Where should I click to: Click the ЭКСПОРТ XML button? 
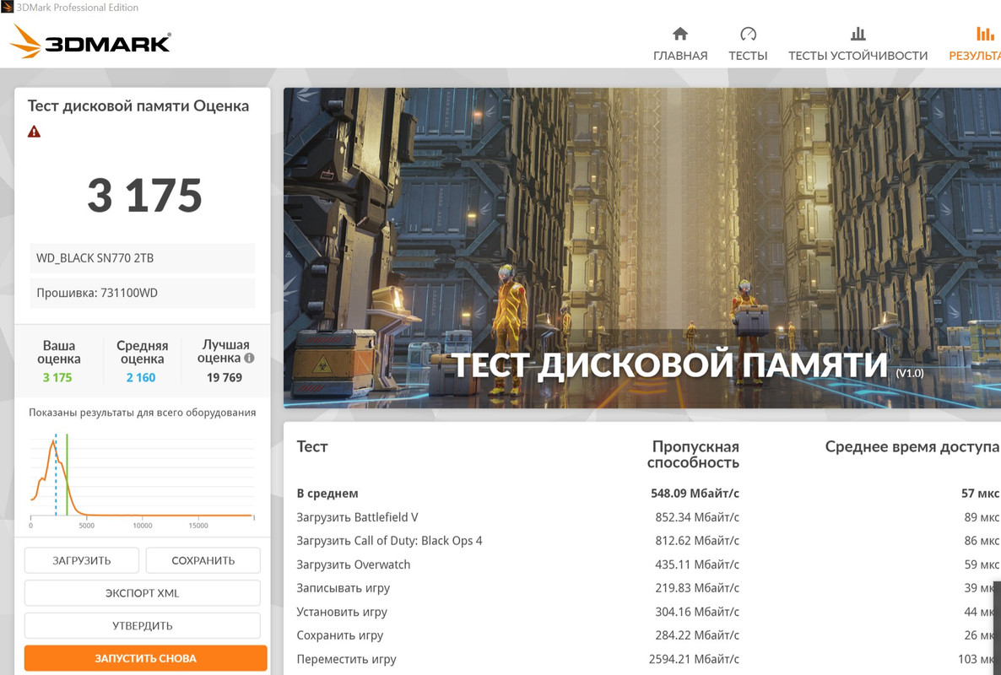click(143, 592)
